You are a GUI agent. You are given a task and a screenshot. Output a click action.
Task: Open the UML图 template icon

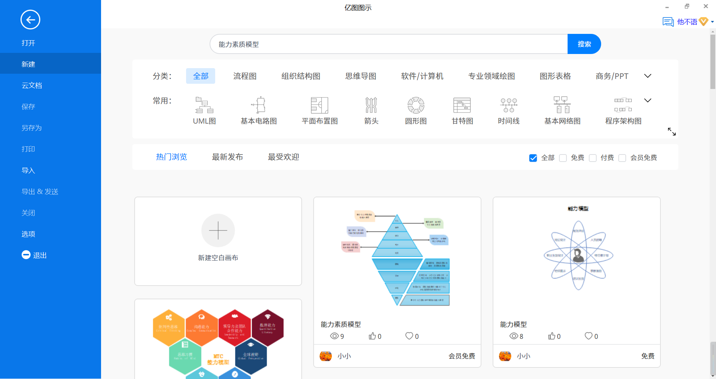(204, 105)
